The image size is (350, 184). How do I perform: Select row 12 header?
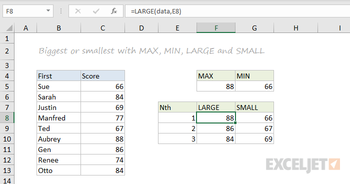[7, 160]
